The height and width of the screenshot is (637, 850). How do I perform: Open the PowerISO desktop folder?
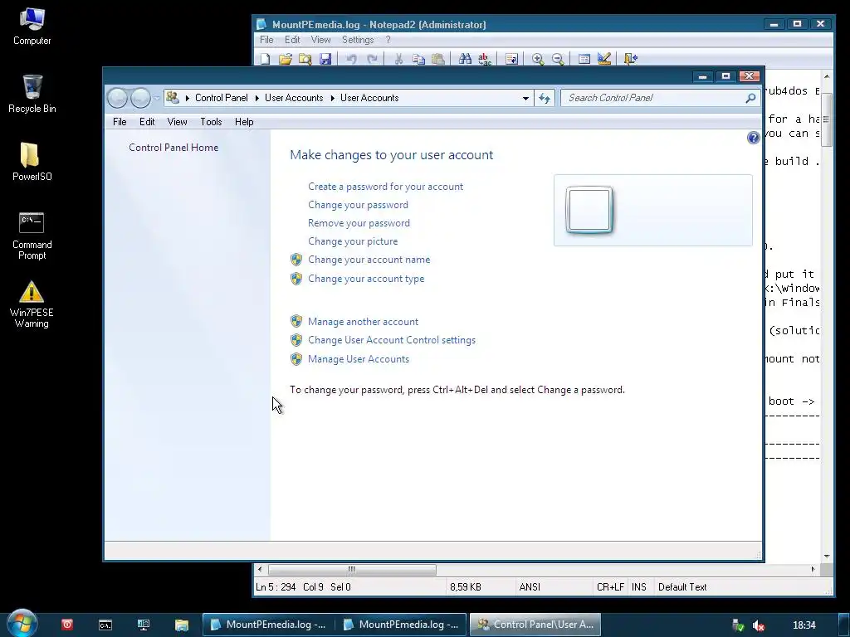[x=32, y=162]
